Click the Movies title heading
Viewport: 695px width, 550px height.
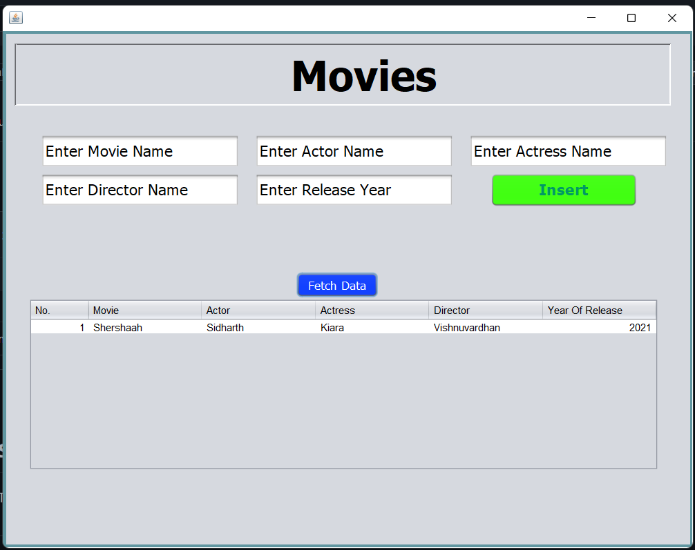point(364,76)
